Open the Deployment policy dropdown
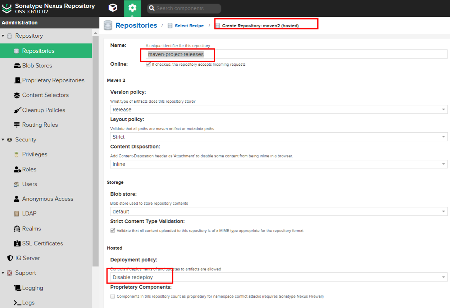This screenshot has width=450, height=308. point(278,277)
